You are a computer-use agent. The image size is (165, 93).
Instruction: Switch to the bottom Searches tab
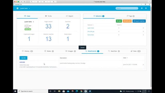click(114, 51)
